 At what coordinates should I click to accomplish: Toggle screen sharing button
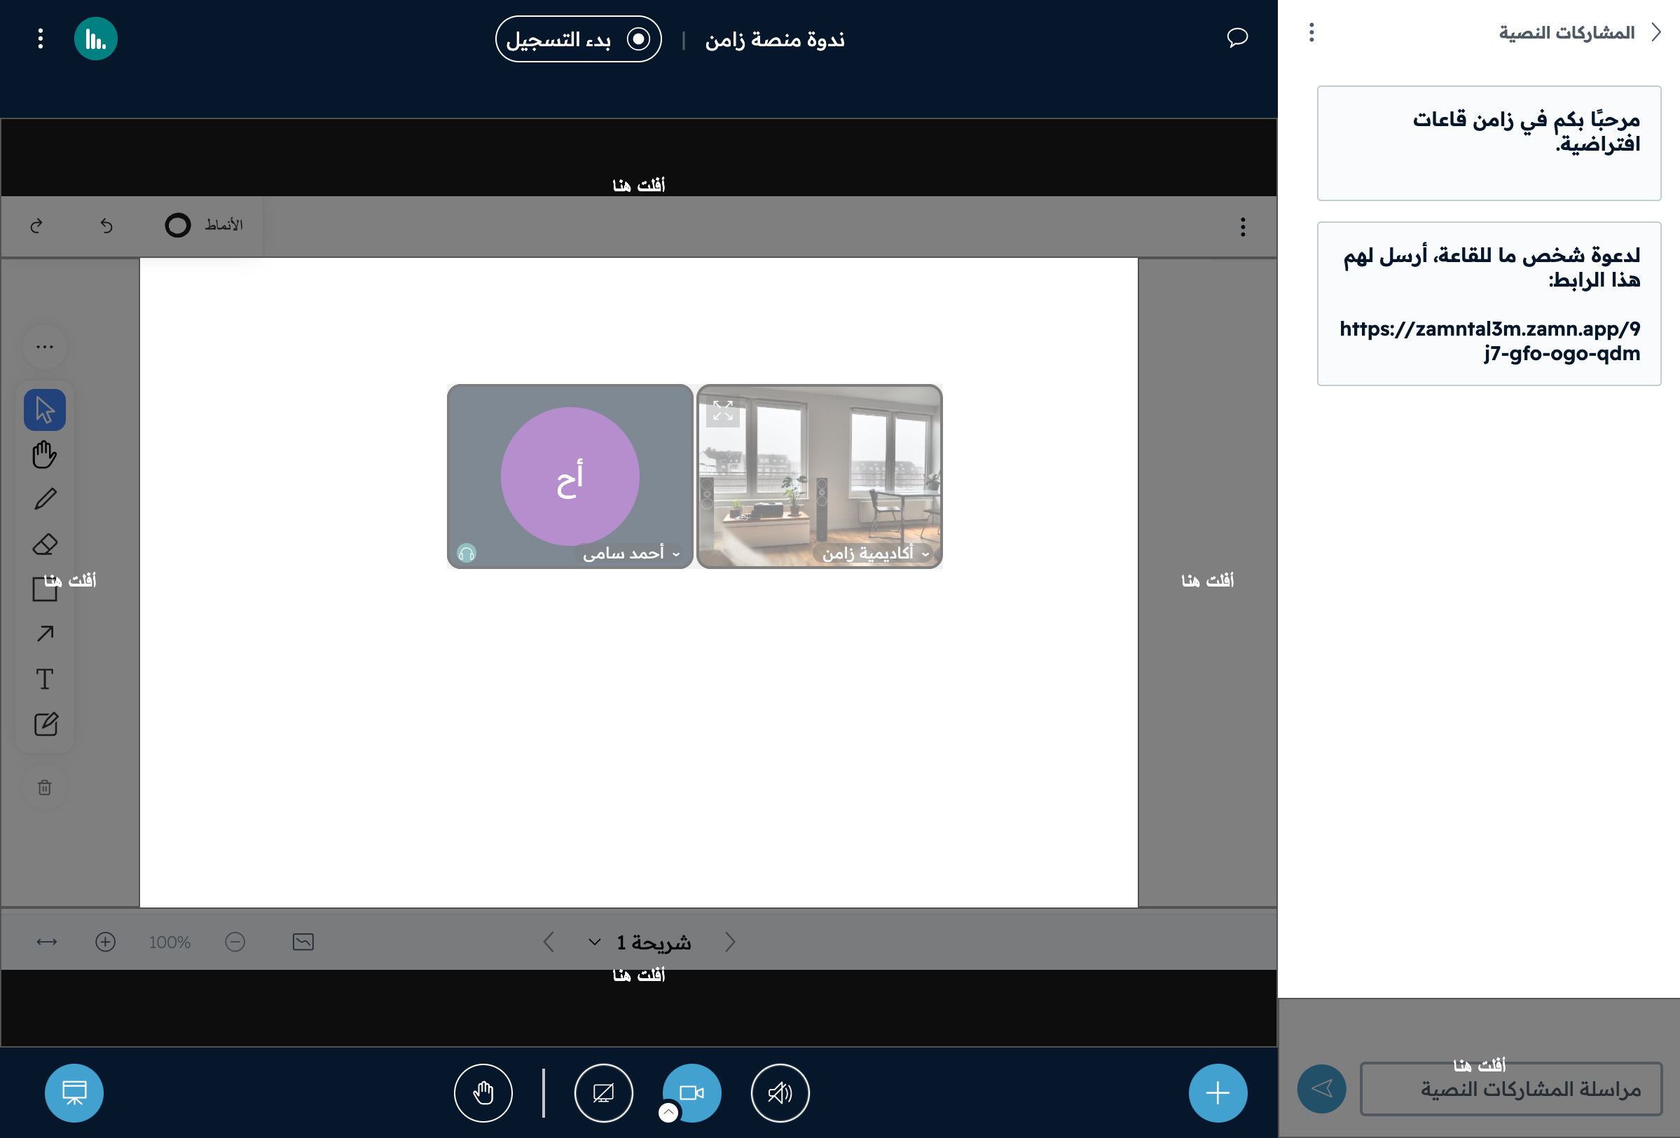(x=603, y=1092)
